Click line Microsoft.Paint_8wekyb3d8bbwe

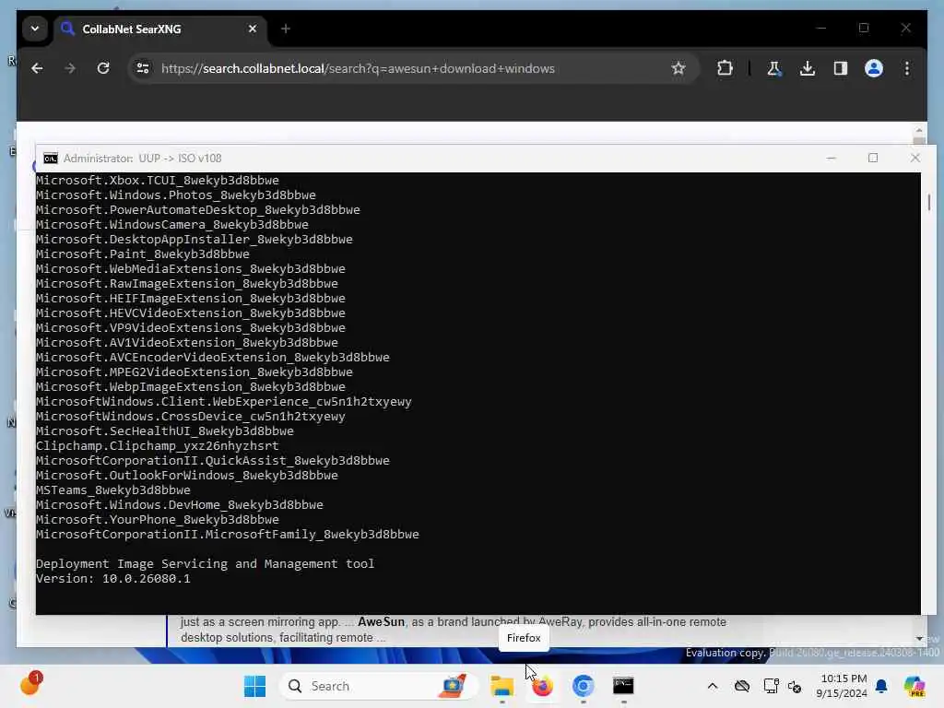coord(143,254)
